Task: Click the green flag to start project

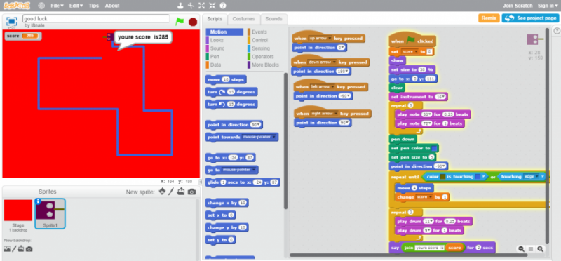Action: click(180, 22)
